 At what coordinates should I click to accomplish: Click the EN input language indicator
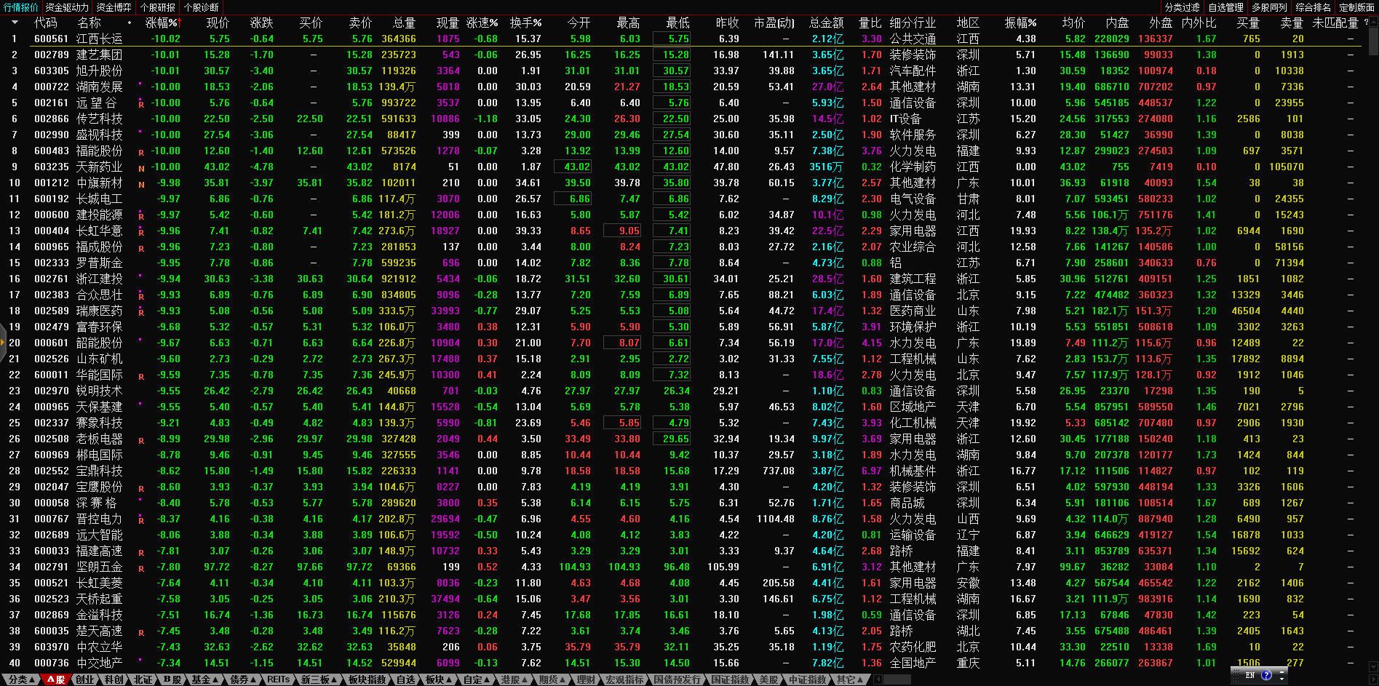pos(1250,675)
